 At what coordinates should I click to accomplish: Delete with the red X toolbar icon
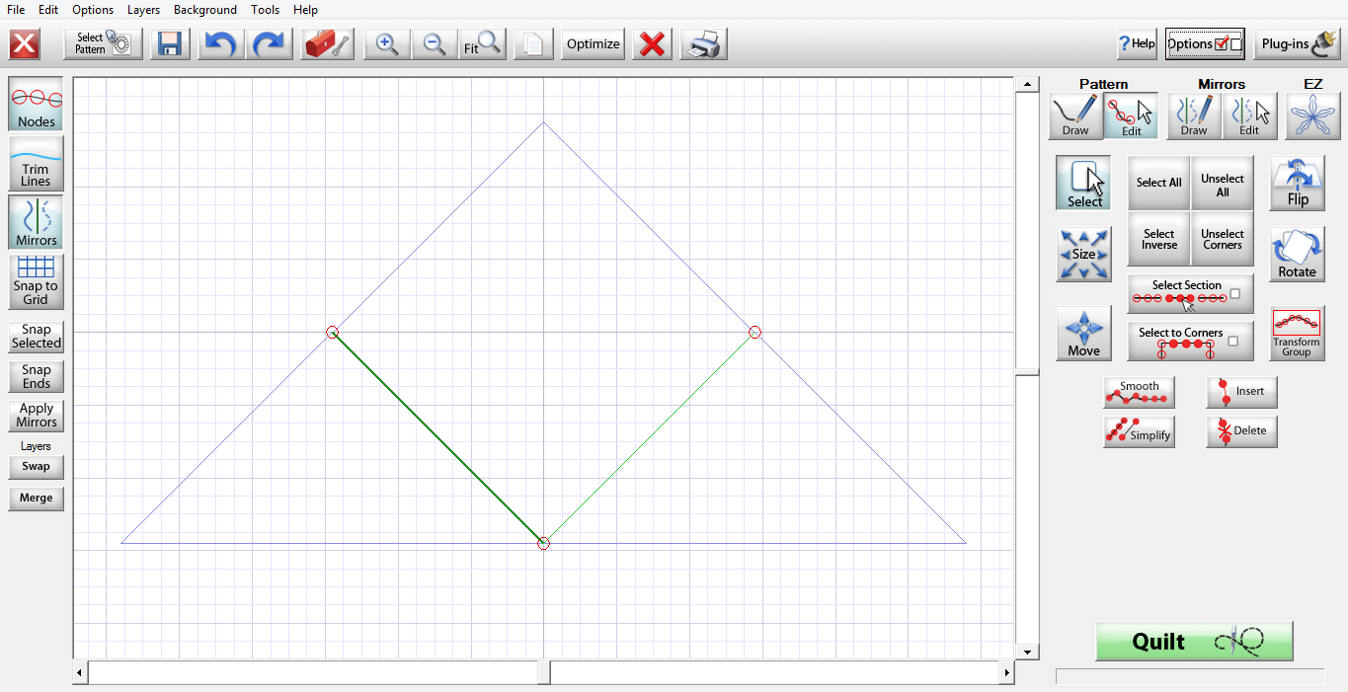(652, 44)
